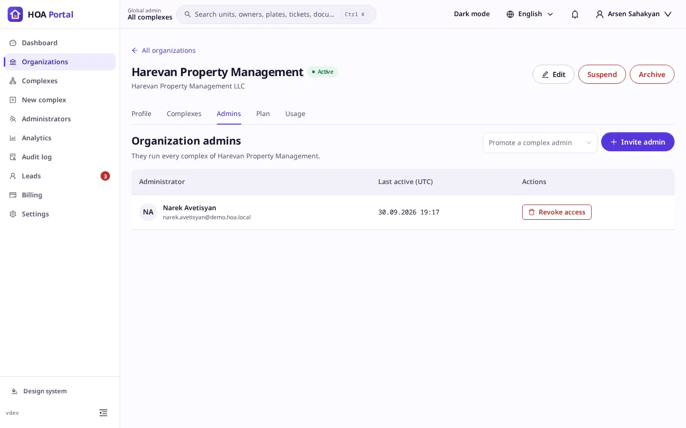The image size is (686, 428).
Task: Click the Last active (UTC) column header
Action: click(x=405, y=182)
